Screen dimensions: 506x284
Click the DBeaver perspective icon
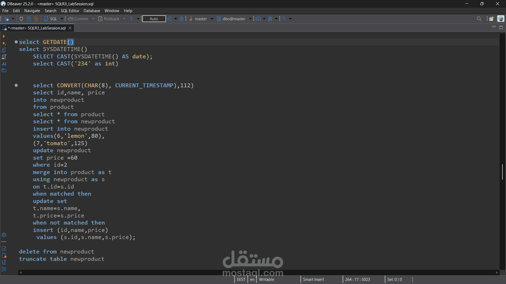(x=501, y=19)
